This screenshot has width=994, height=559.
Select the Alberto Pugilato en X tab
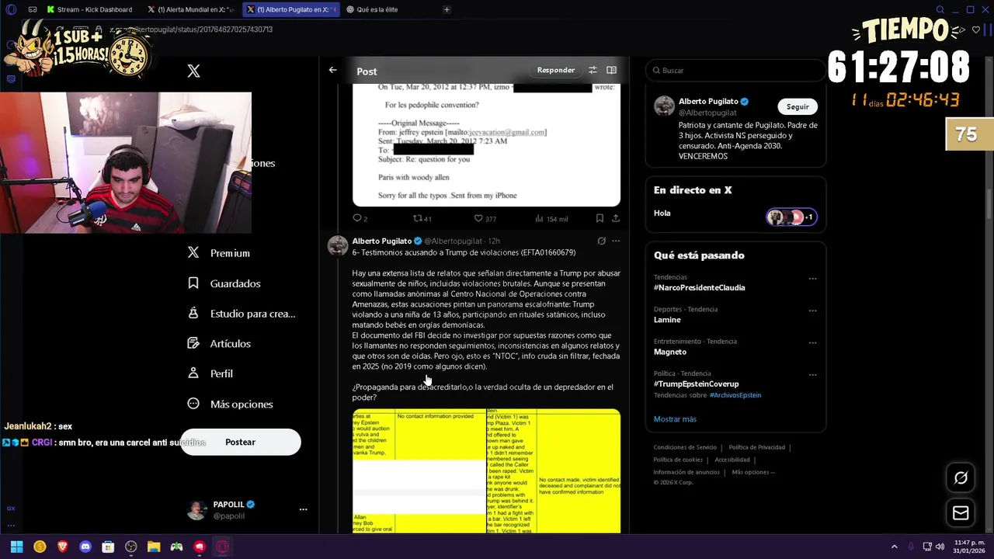point(292,9)
